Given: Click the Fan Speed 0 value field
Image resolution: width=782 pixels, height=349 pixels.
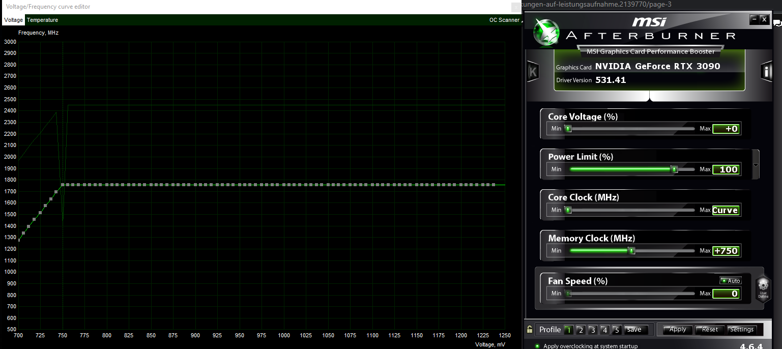Looking at the screenshot, I should [x=725, y=294].
